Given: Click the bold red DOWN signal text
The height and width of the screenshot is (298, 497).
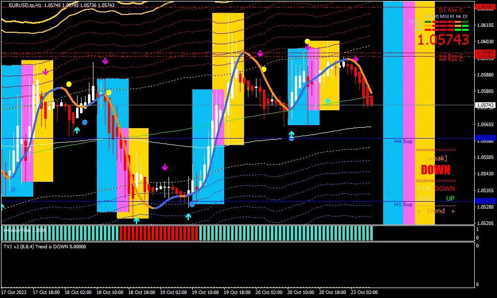Looking at the screenshot, I should point(435,170).
